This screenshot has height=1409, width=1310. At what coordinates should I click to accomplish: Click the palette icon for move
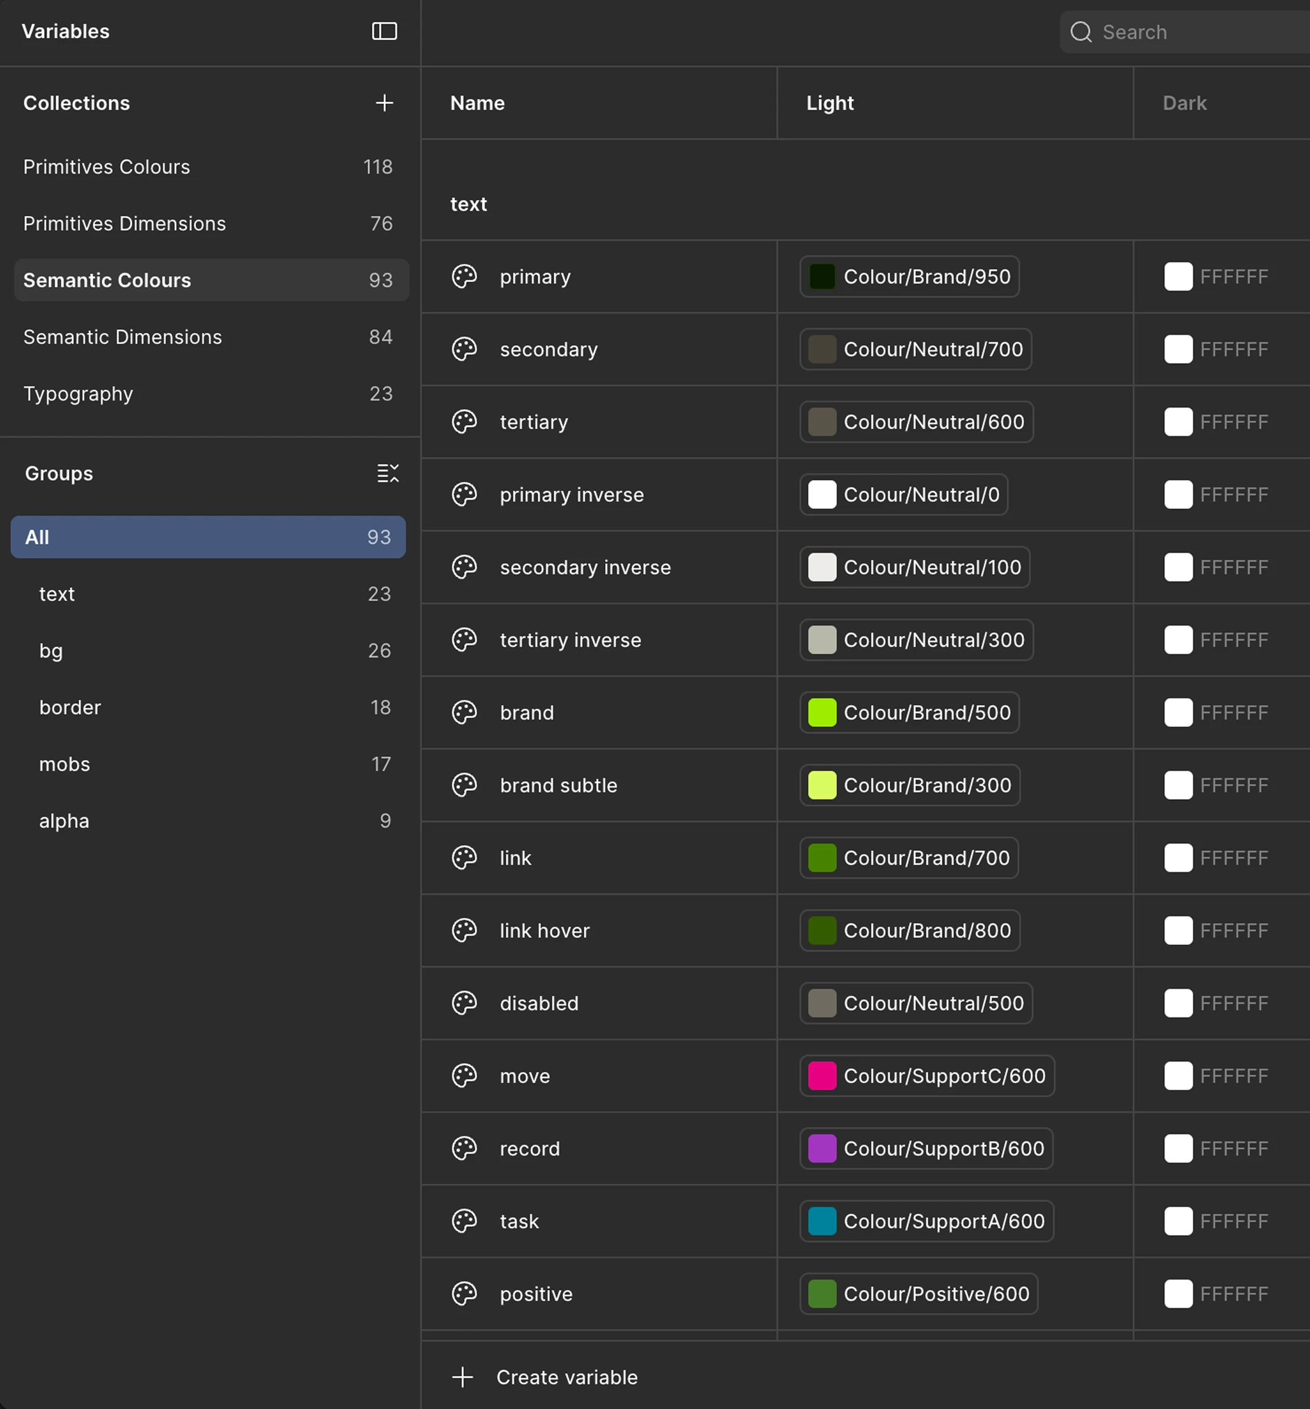[x=464, y=1076]
